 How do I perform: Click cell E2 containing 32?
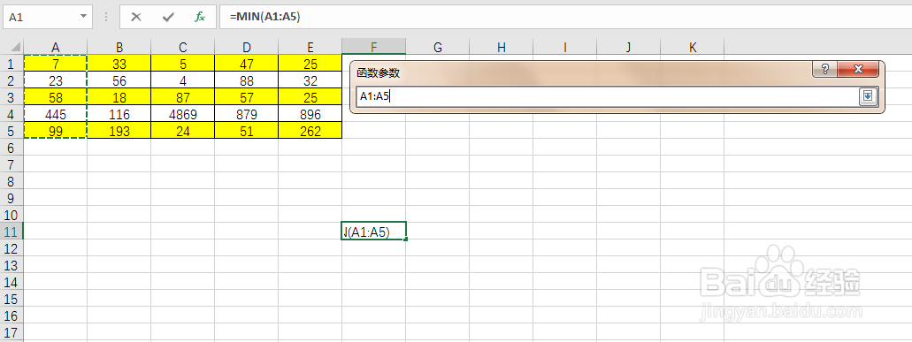tap(310, 80)
